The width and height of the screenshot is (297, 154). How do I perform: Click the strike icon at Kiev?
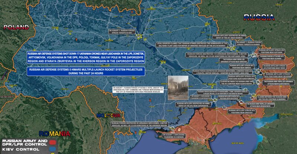tap(138, 36)
